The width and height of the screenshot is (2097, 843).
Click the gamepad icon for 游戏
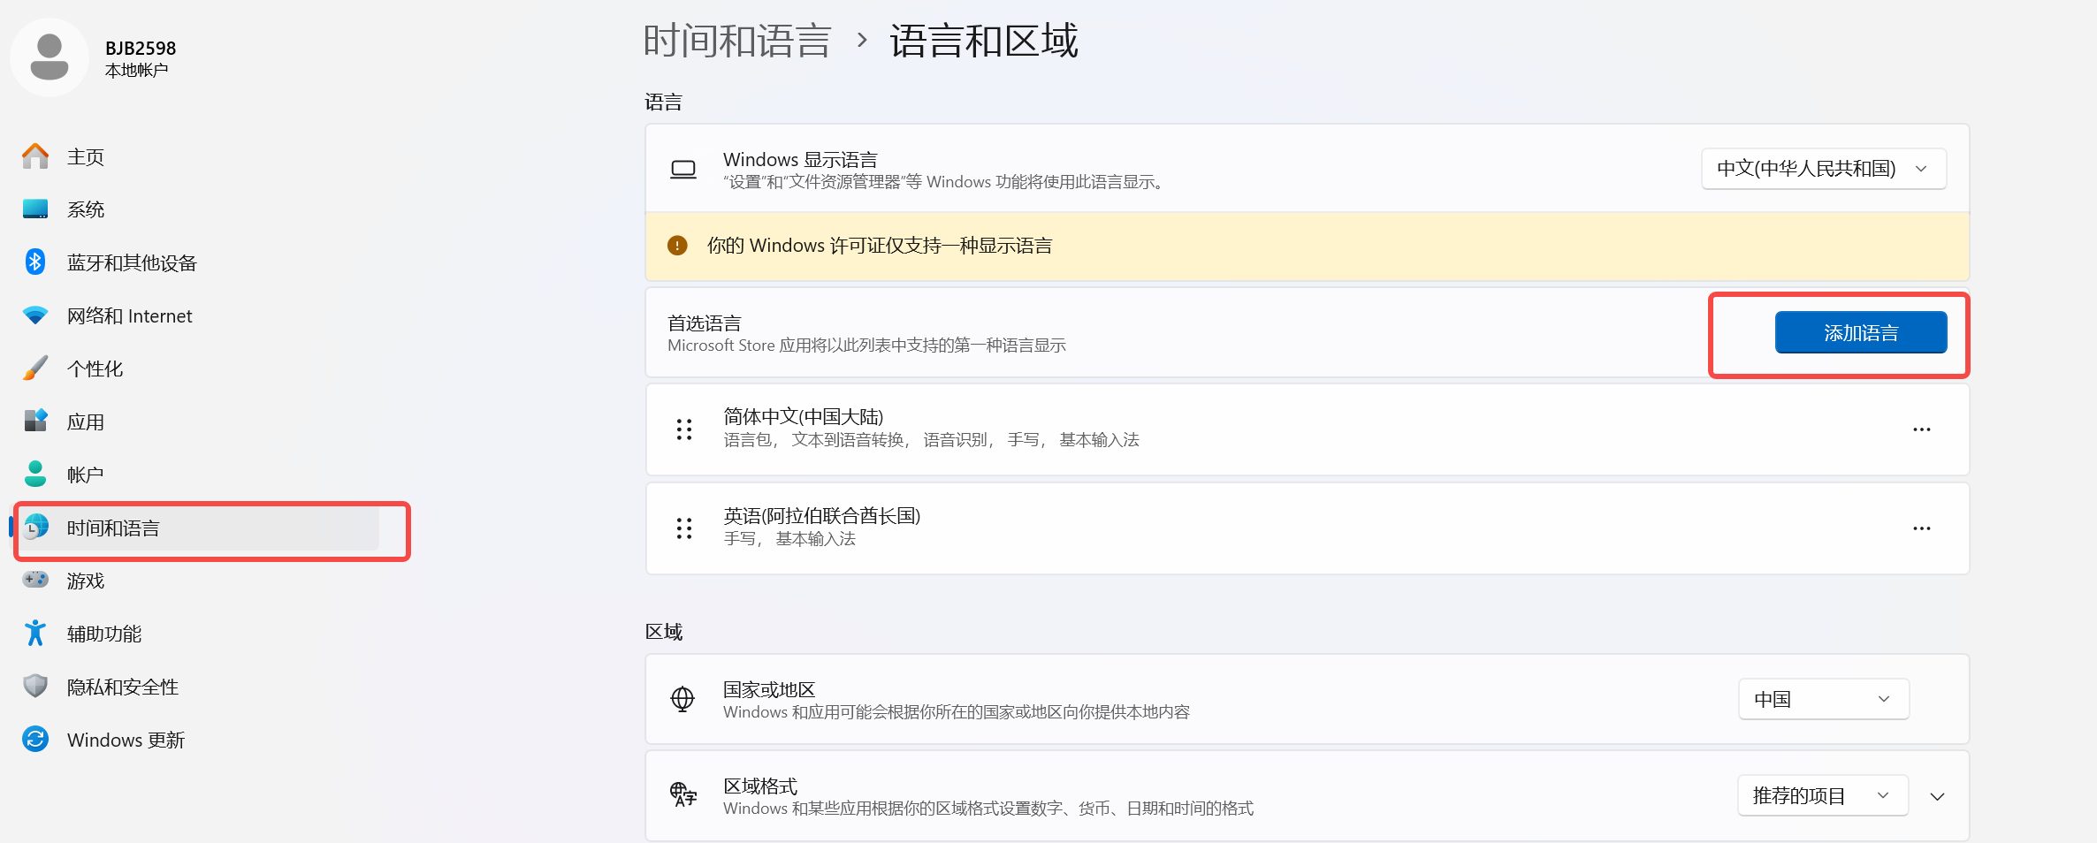click(x=35, y=581)
